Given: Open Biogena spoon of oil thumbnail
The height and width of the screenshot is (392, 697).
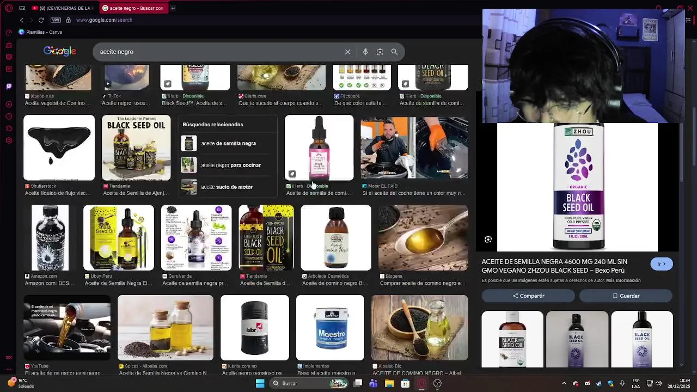Looking at the screenshot, I should pyautogui.click(x=423, y=238).
